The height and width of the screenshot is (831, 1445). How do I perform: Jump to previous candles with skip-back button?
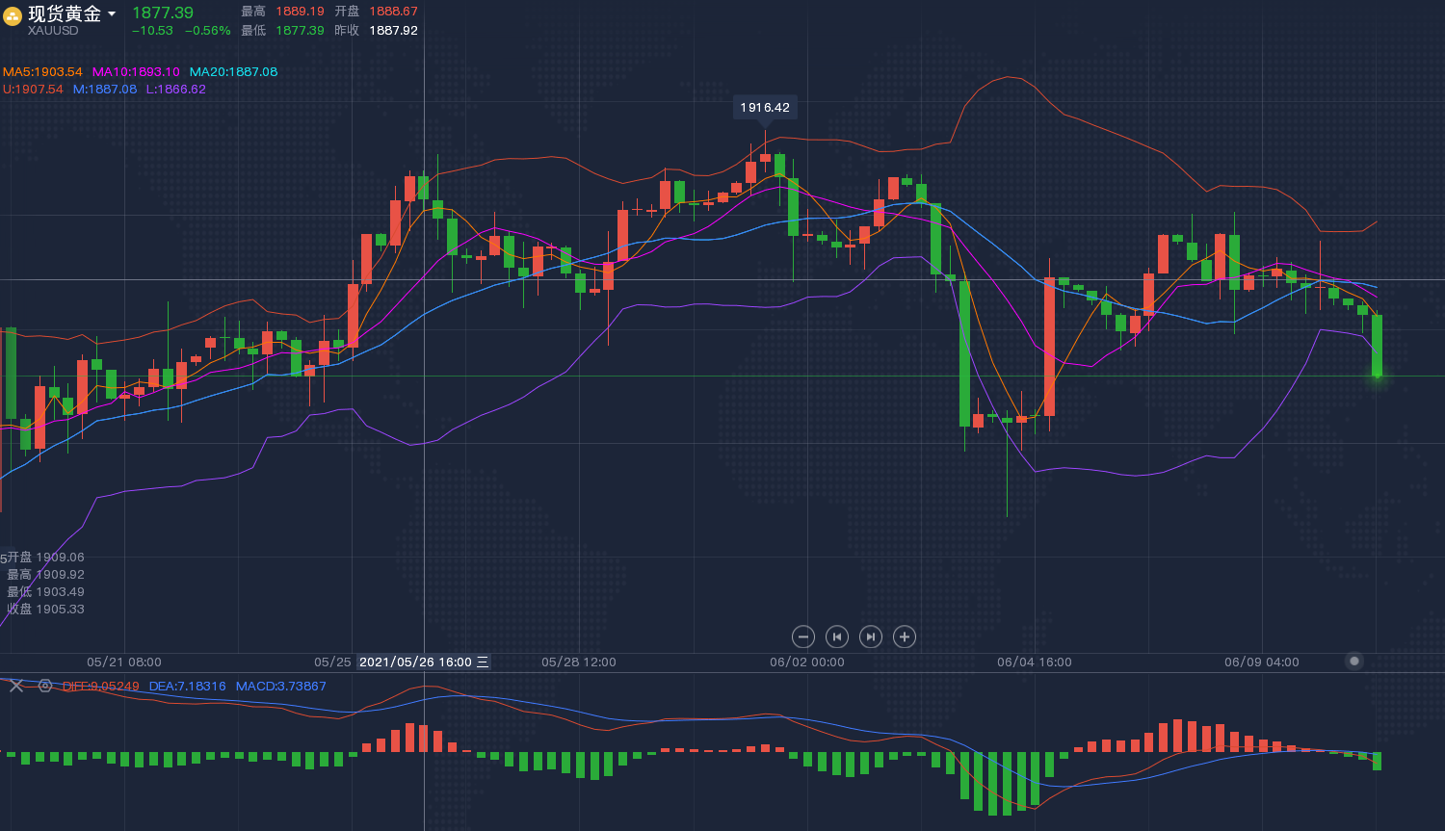(x=837, y=636)
